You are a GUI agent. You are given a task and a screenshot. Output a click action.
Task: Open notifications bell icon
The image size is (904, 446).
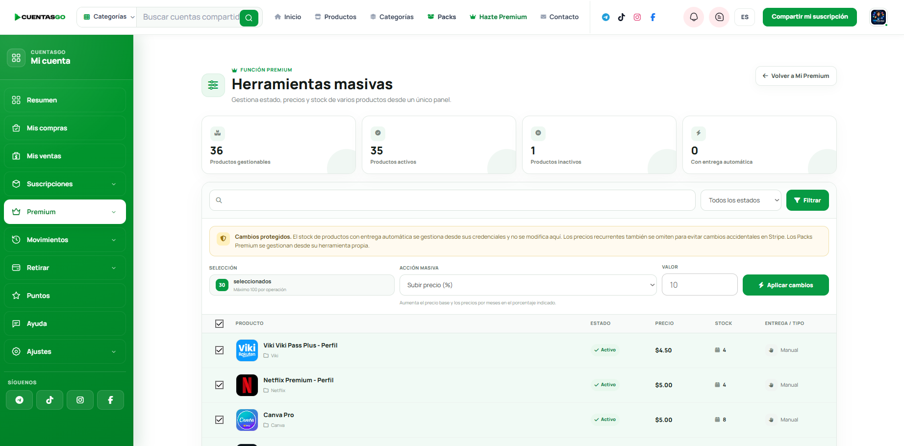(x=694, y=17)
